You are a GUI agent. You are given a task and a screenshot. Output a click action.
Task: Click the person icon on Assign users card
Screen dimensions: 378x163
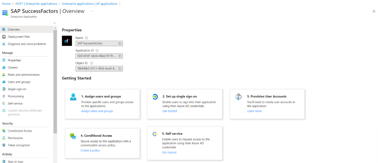pos(73,97)
